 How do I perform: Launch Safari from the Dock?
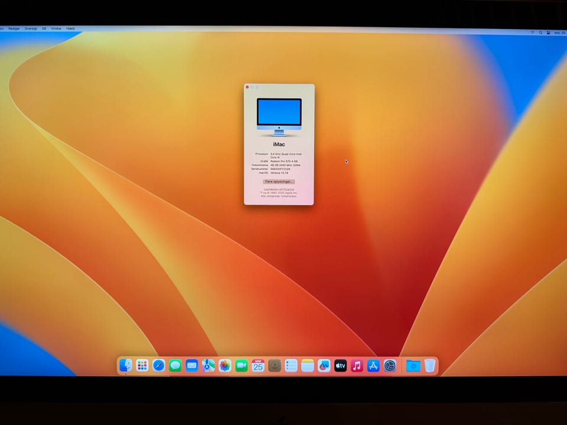click(x=159, y=365)
